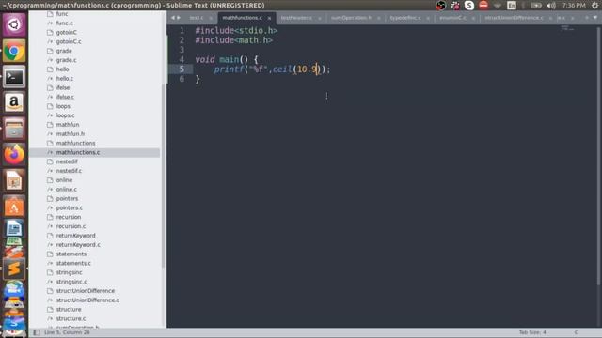
Task: Click the file icon beside func.c
Action: point(50,23)
